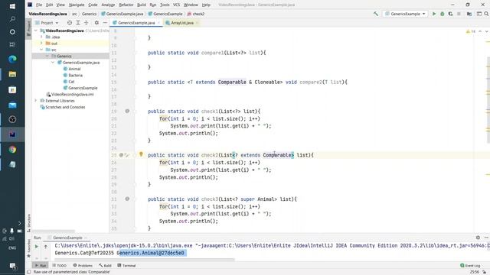Hide the Project tool window with minus icon
The height and width of the screenshot is (275, 490).
click(105, 23)
